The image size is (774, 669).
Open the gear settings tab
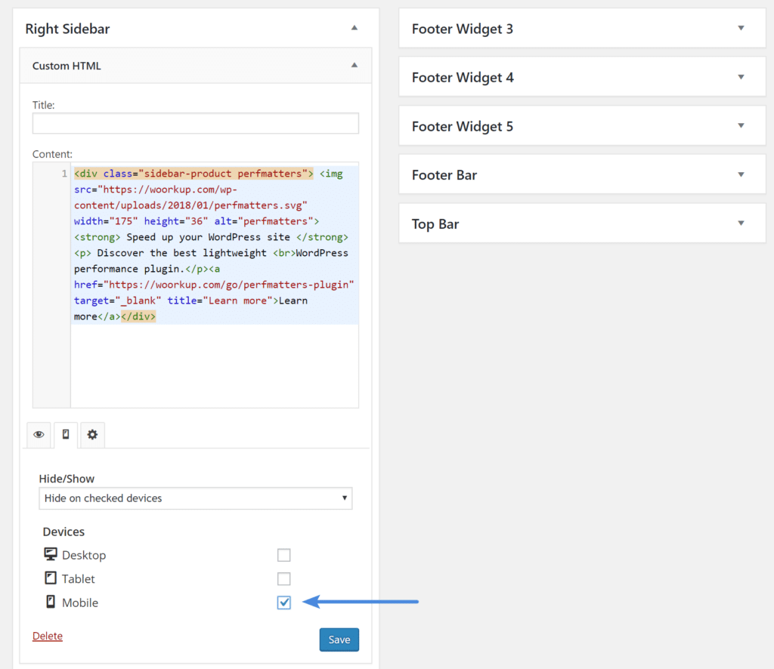click(x=92, y=434)
